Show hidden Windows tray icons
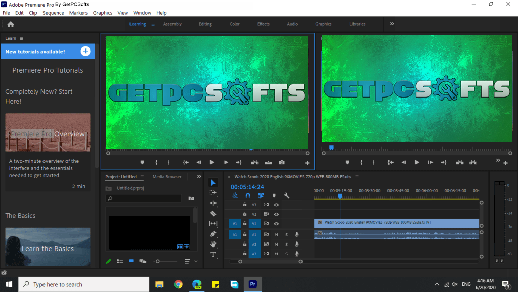This screenshot has width=518, height=292. click(437, 284)
